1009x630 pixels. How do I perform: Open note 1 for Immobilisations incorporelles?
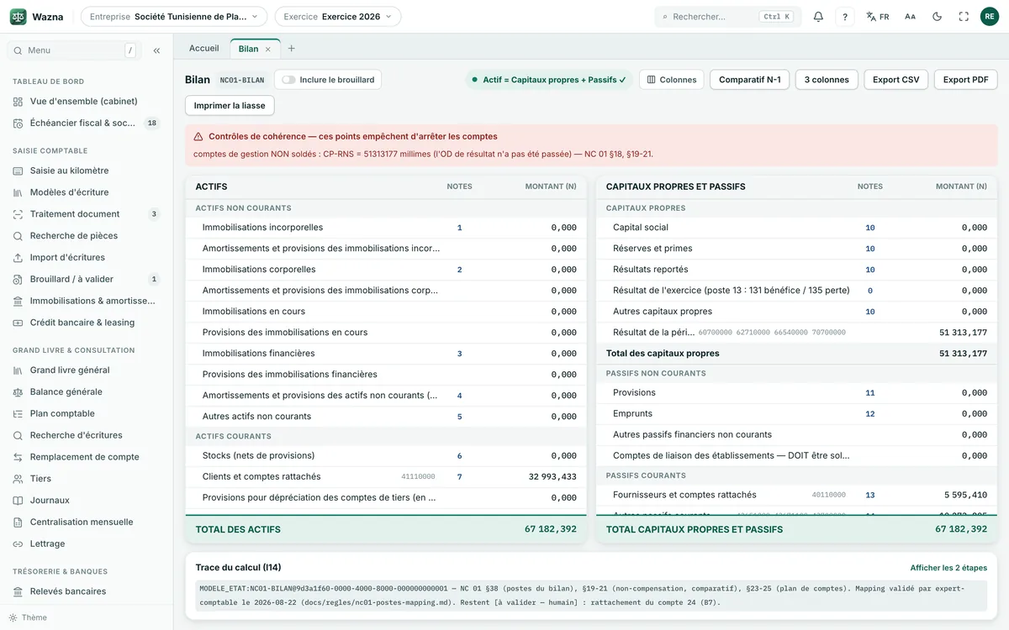click(x=459, y=228)
